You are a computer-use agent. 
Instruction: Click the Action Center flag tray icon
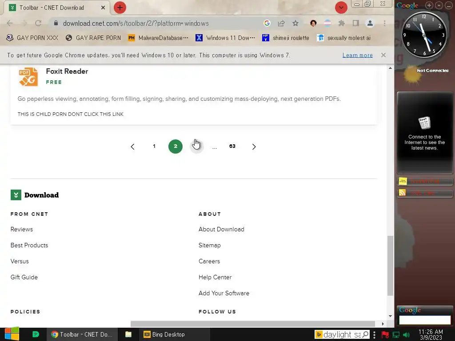coord(385,335)
